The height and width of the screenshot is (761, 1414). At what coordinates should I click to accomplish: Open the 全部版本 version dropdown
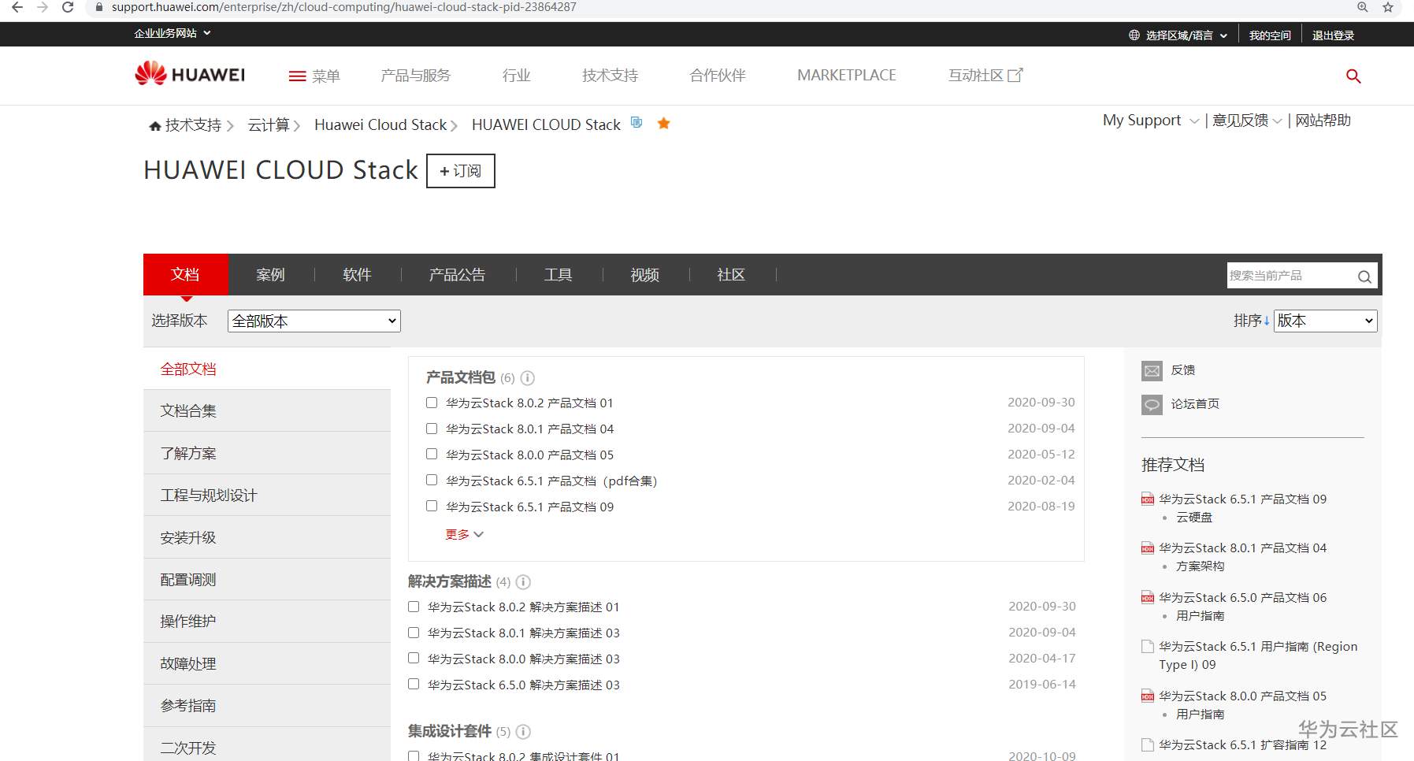point(314,321)
